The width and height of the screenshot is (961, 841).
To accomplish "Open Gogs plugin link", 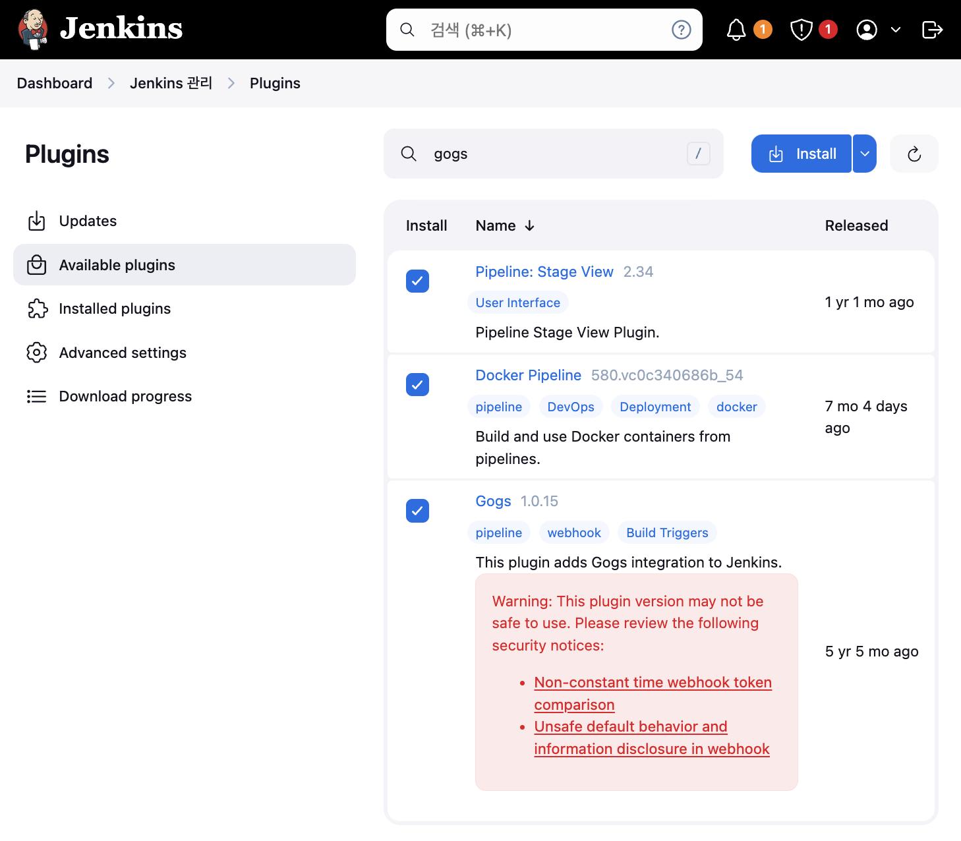I will (494, 501).
